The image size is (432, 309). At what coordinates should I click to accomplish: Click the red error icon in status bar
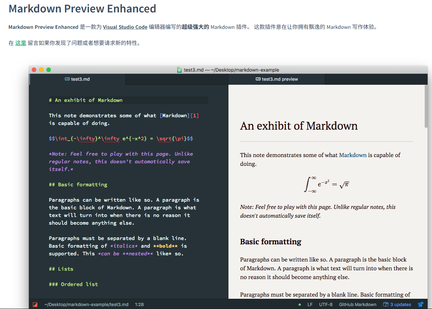click(x=35, y=304)
